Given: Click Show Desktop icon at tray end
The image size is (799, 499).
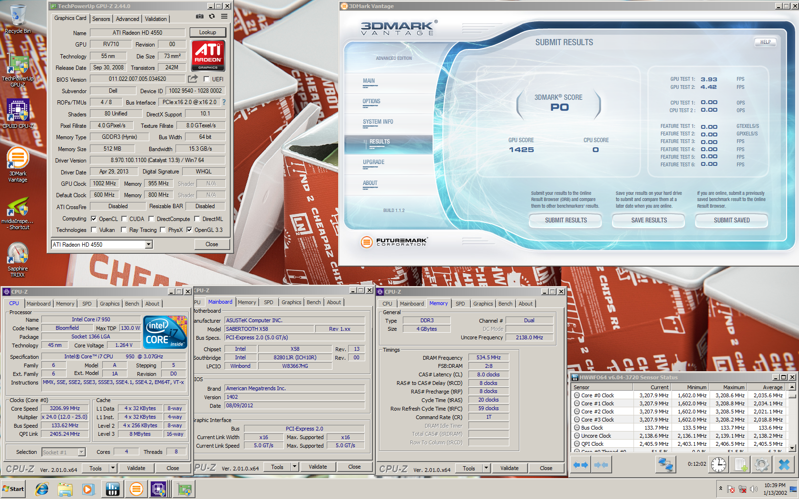Looking at the screenshot, I should click(x=793, y=489).
